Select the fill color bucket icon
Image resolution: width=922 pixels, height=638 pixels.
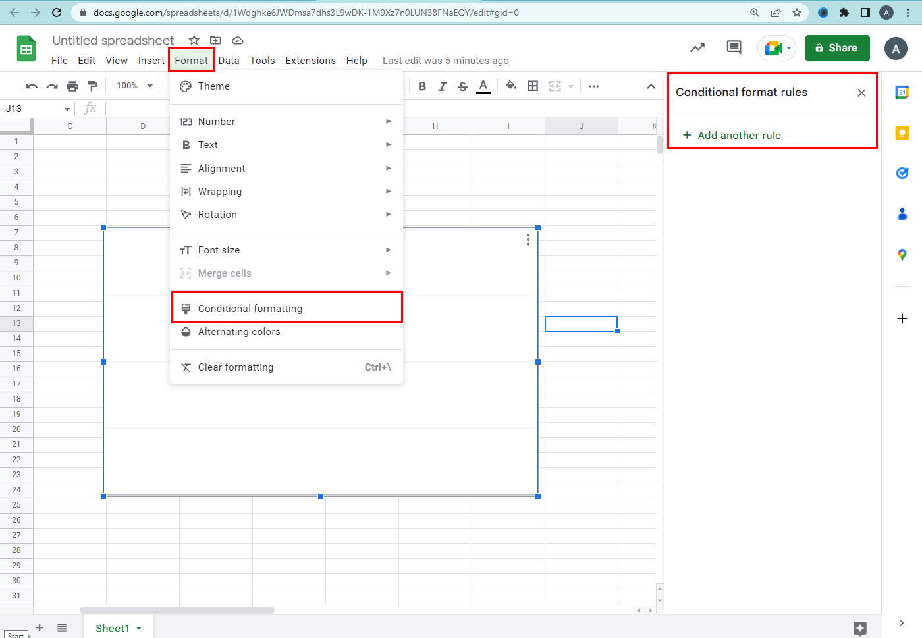[x=511, y=86]
